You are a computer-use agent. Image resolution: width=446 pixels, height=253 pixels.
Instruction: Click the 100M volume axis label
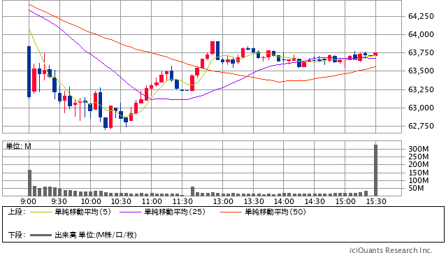pos(419,180)
